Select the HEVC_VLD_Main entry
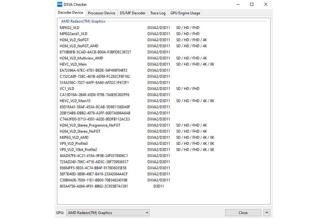The height and width of the screenshot is (218, 328). (73, 64)
